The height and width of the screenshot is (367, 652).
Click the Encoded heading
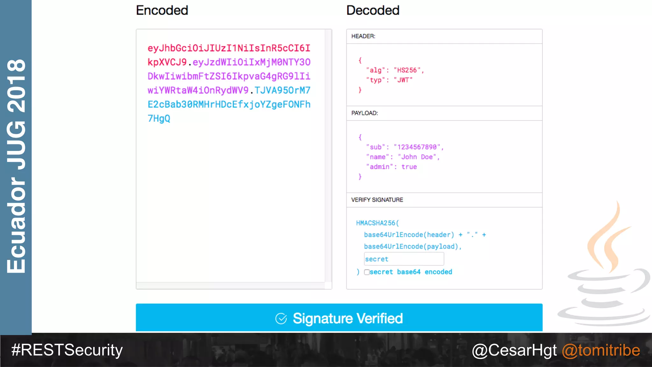pyautogui.click(x=162, y=10)
